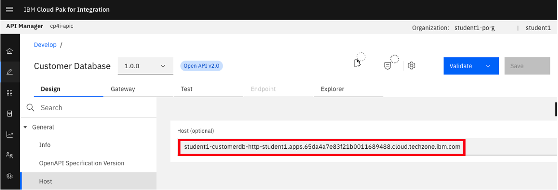Collapse the General tree section
Viewport: 558px width, 190px height.
26,127
